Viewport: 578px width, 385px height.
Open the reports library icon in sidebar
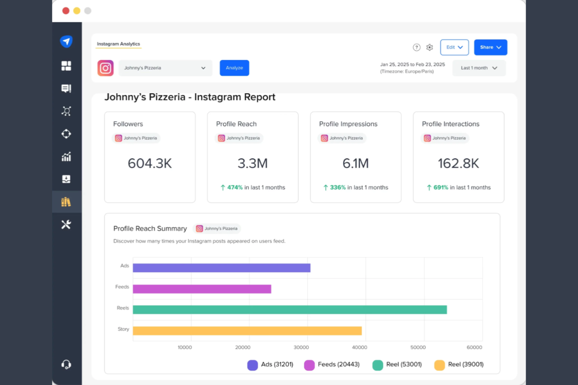tap(66, 202)
